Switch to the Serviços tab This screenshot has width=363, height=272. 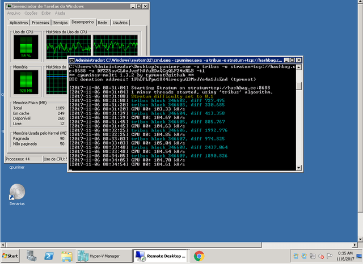(x=60, y=23)
